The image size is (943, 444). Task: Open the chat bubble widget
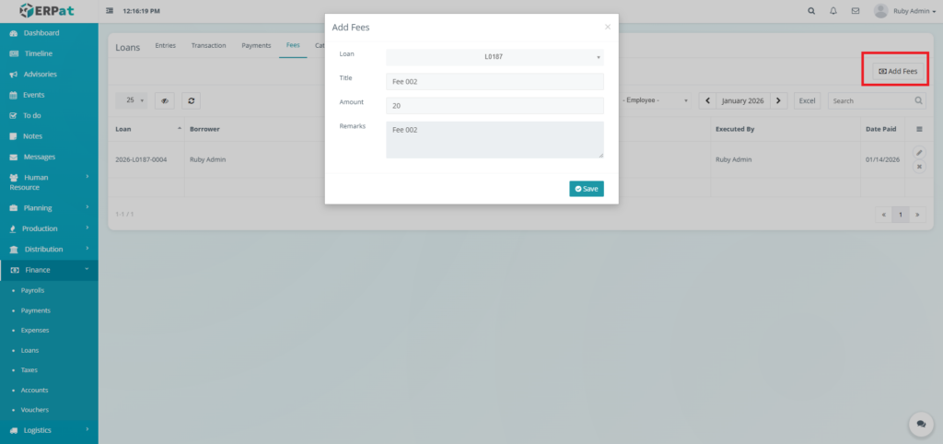click(x=921, y=424)
